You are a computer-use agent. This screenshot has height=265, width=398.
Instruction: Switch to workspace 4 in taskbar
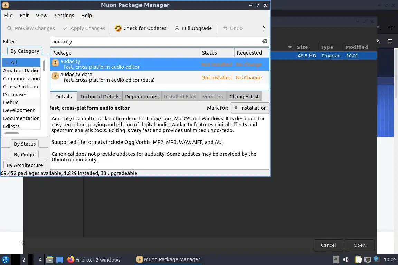[40, 260]
